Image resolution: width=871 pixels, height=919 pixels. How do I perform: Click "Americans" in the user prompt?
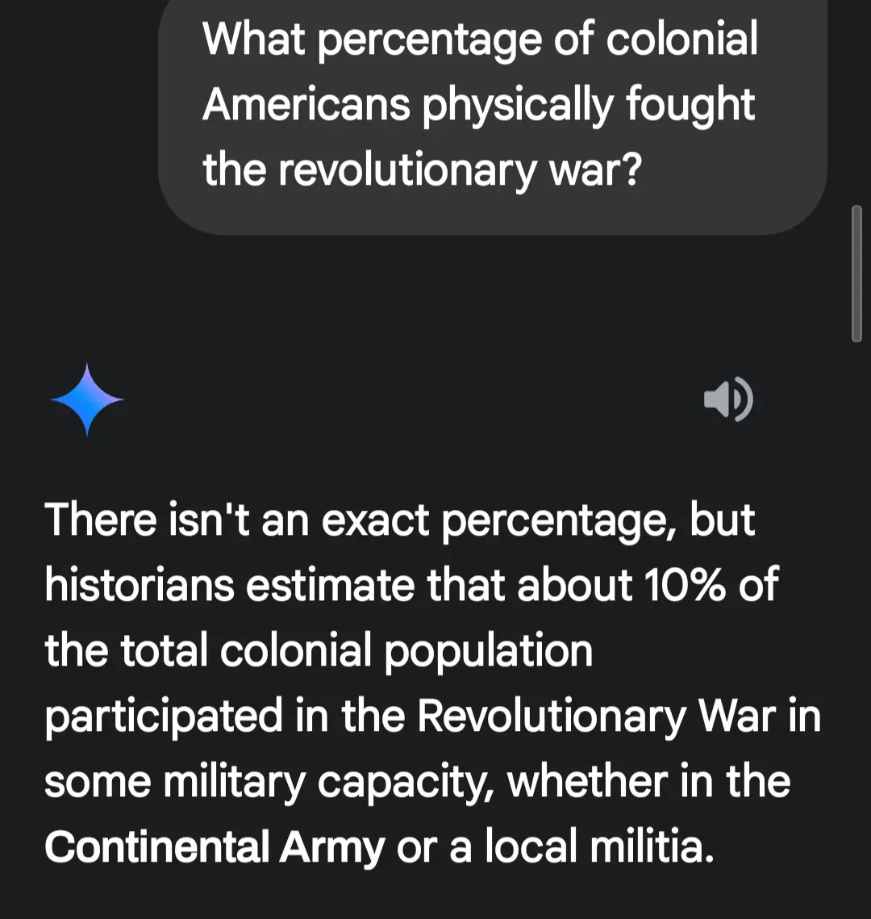point(306,105)
